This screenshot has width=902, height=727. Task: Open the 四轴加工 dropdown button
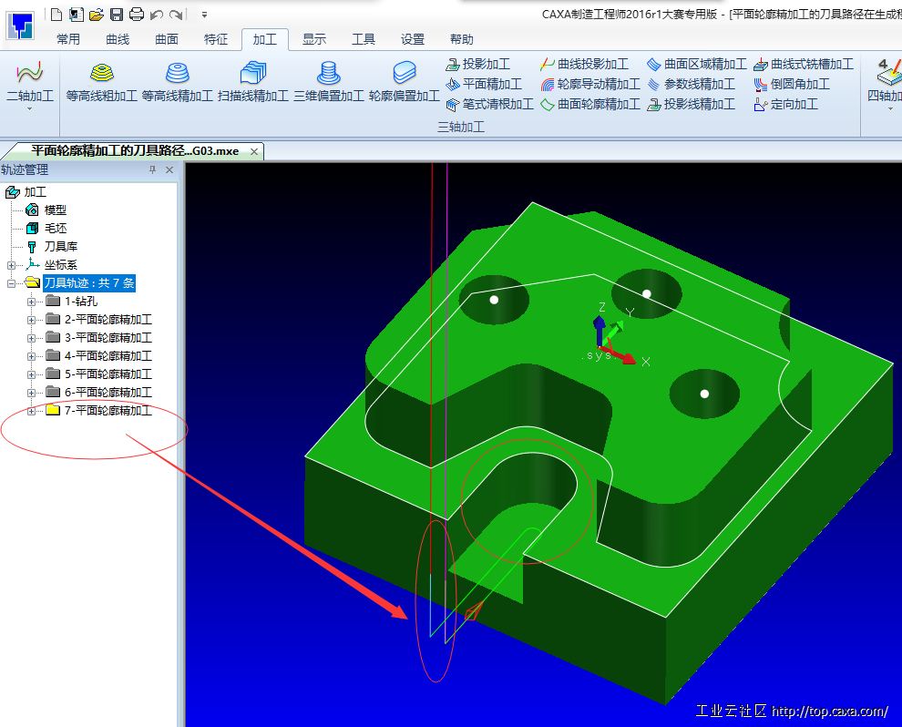coord(886,85)
